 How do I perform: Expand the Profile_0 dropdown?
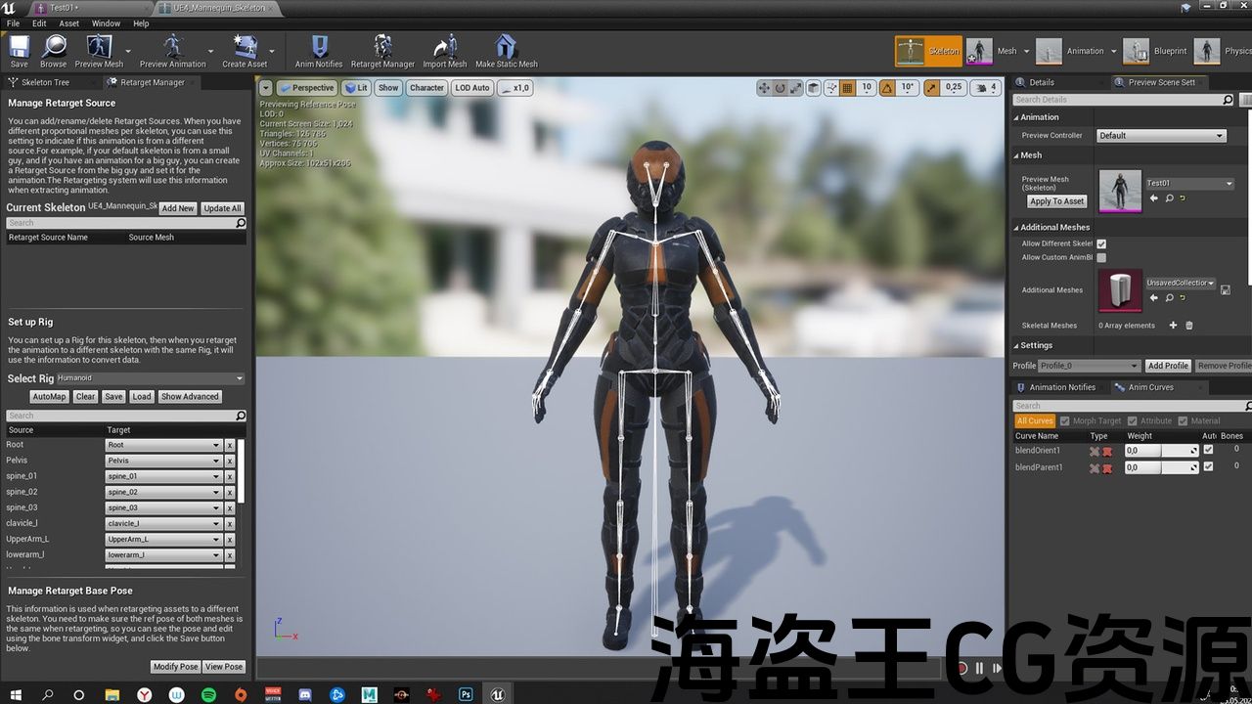point(1089,366)
